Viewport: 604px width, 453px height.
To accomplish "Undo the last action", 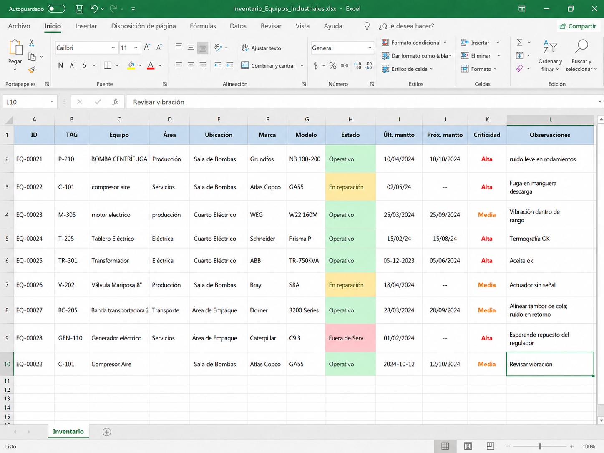I will pyautogui.click(x=94, y=9).
